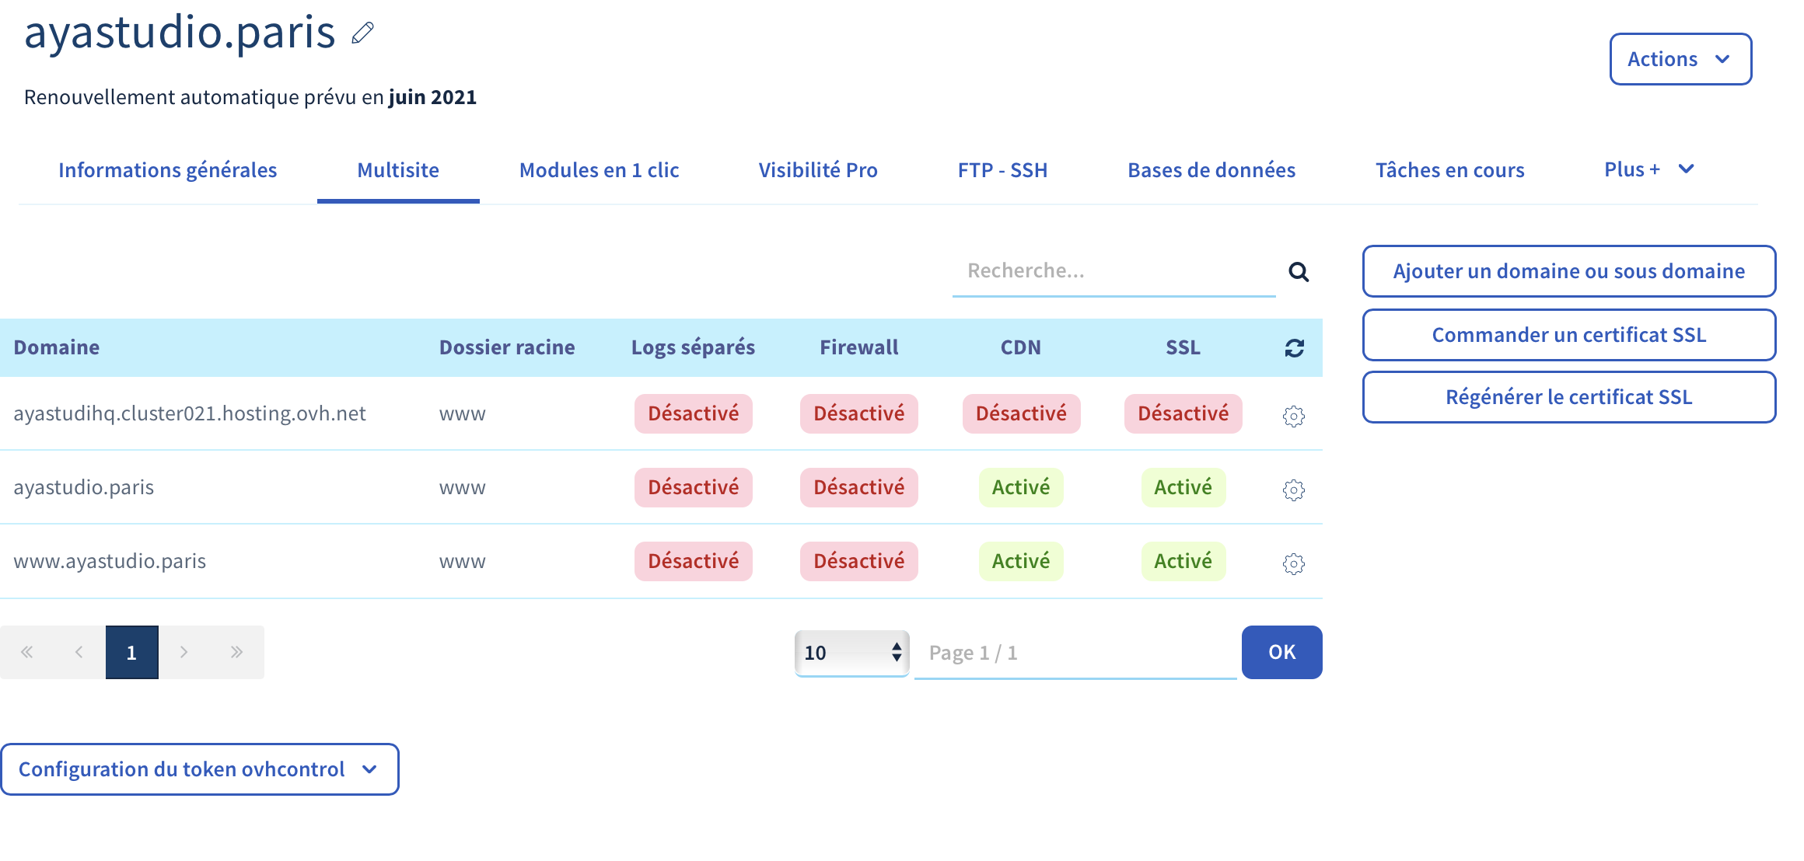This screenshot has width=1804, height=861.
Task: Open the FTP - SSH tab
Action: click(1002, 170)
